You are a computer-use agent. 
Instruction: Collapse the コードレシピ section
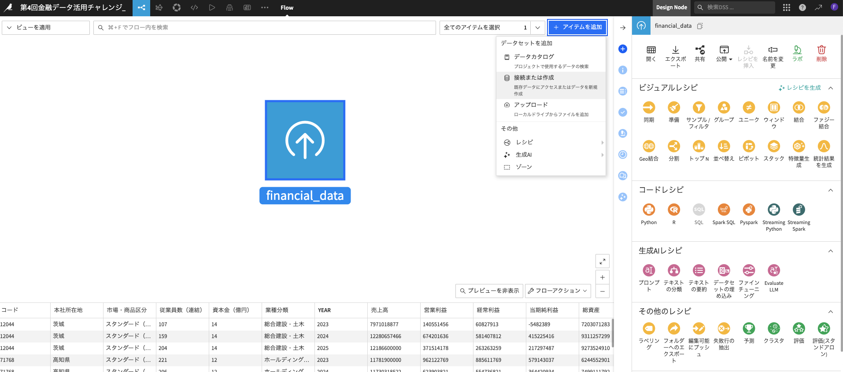coord(831,190)
